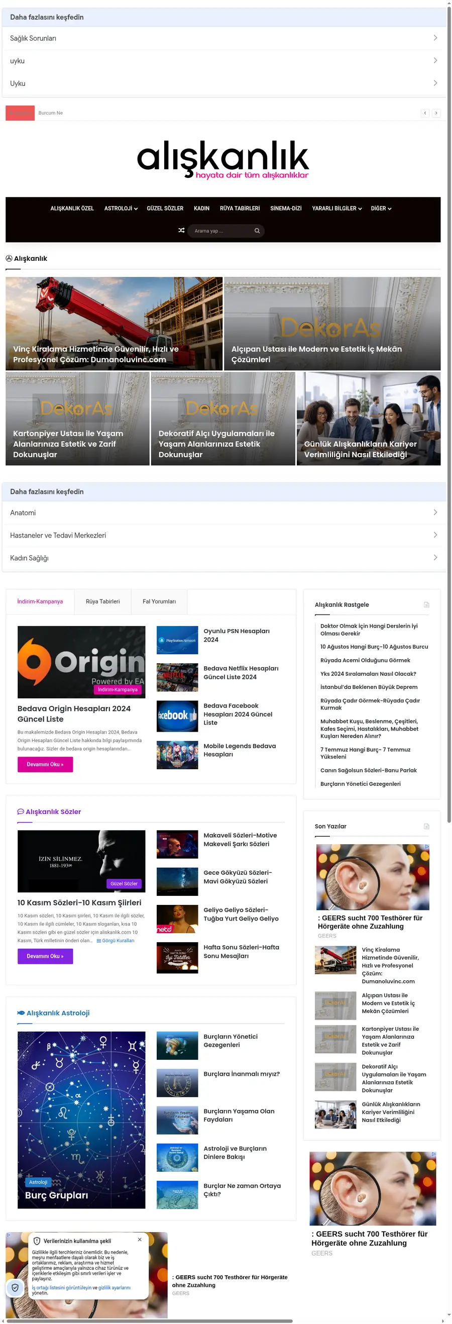Open Yks 2024 Sıralamaları Nasıl Olacak link
The width and height of the screenshot is (452, 1324).
pyautogui.click(x=368, y=674)
